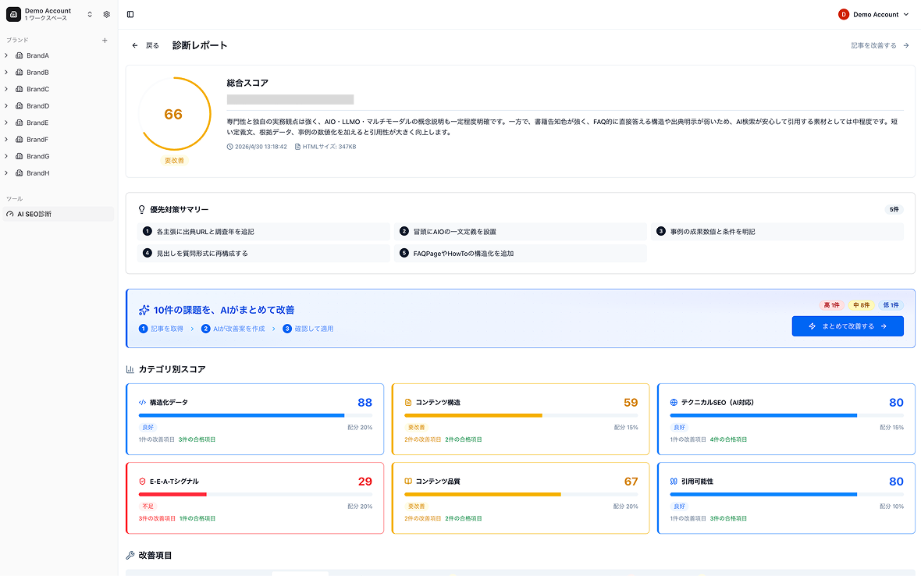This screenshot has width=921, height=576.
Task: Click priority item 事例の成果数値と条件を明記
Action: (777, 231)
